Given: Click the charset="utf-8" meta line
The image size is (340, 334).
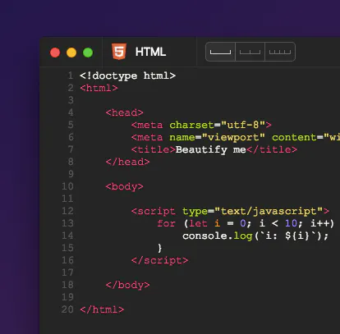Looking at the screenshot, I should [201, 125].
